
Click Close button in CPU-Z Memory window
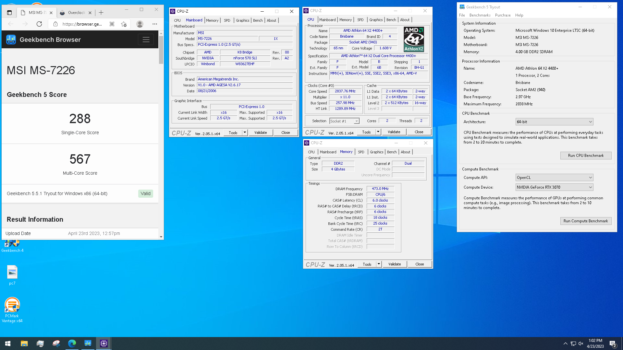point(420,264)
